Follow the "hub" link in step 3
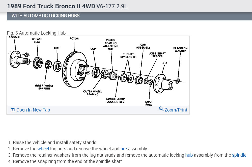The image size is (252, 167). [x=189, y=155]
